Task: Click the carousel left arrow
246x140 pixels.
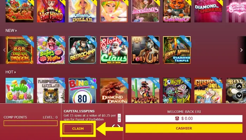Action: [x=4, y=50]
